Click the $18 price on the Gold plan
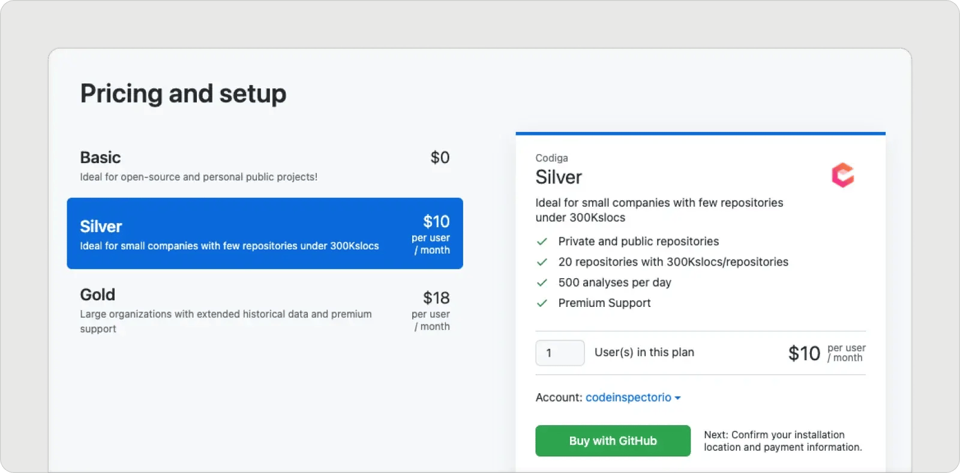Viewport: 960px width, 473px height. 437,298
